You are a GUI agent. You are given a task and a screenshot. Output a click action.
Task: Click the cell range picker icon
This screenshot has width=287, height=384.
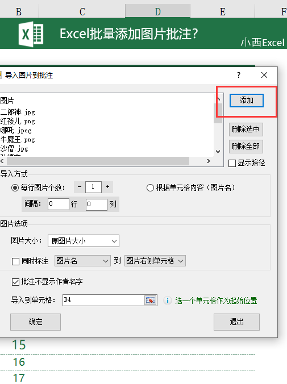click(150, 300)
